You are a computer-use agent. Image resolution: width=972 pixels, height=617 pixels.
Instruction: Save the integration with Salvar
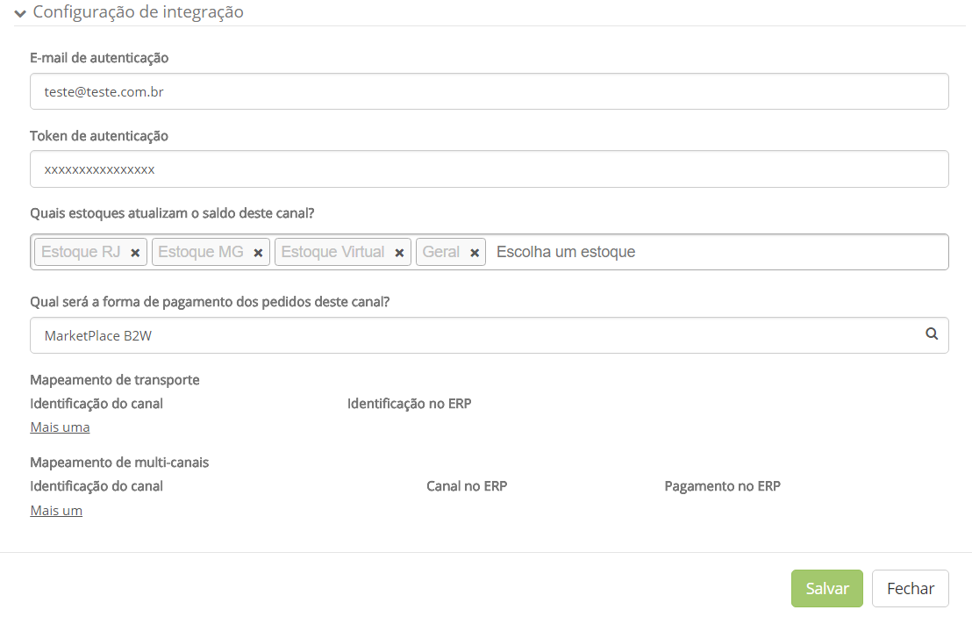coord(826,588)
